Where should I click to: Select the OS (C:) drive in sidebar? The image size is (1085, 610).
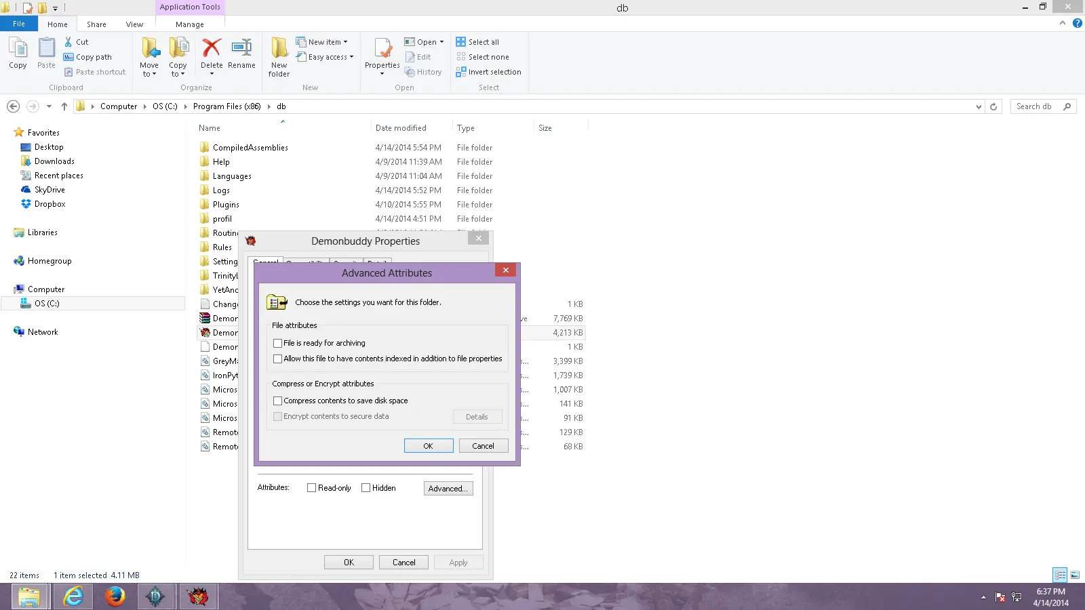point(47,304)
